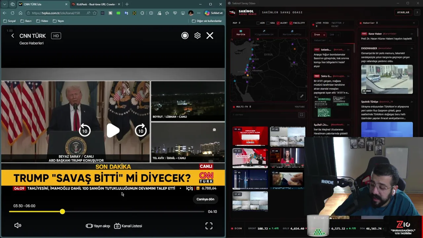Screen dimensions: 423x238
Task: Open the Yayın bookmarks folder
Action: [58, 21]
